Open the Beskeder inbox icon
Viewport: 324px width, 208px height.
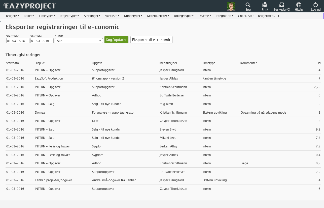(x=282, y=5)
